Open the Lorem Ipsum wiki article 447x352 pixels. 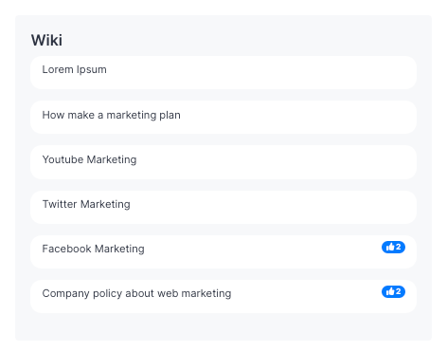74,69
